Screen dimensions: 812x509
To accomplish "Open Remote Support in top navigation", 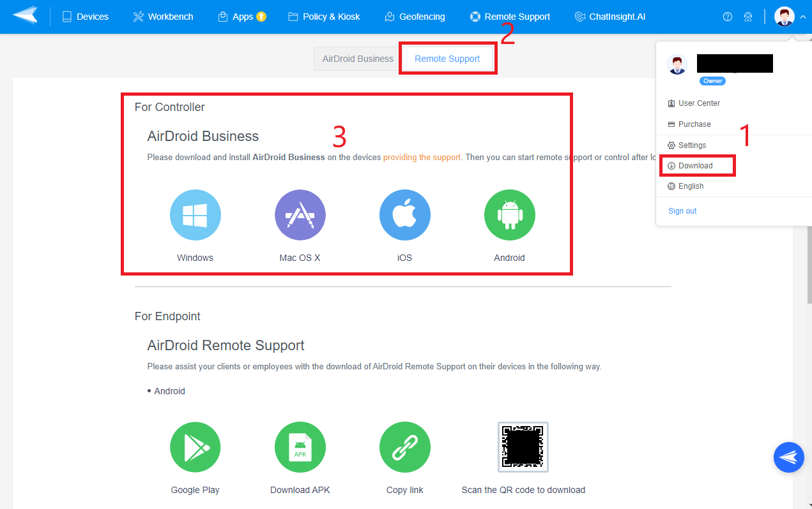I will click(x=510, y=17).
